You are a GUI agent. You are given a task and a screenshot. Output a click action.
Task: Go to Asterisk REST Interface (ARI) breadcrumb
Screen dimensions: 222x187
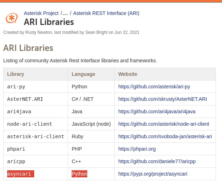pos(106,13)
